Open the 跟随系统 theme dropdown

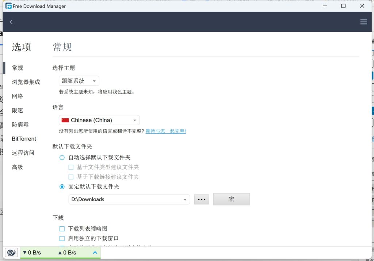[79, 81]
